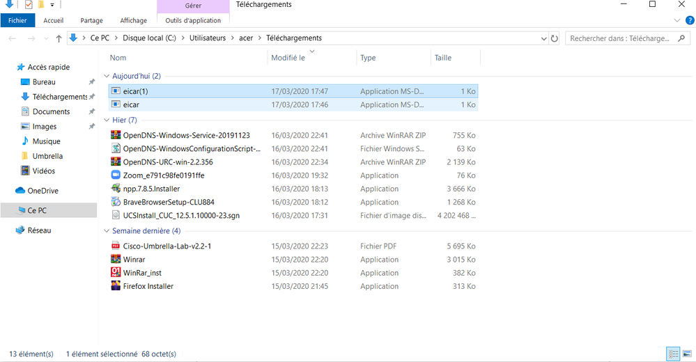Sort by the Modifié le column header

coord(288,58)
